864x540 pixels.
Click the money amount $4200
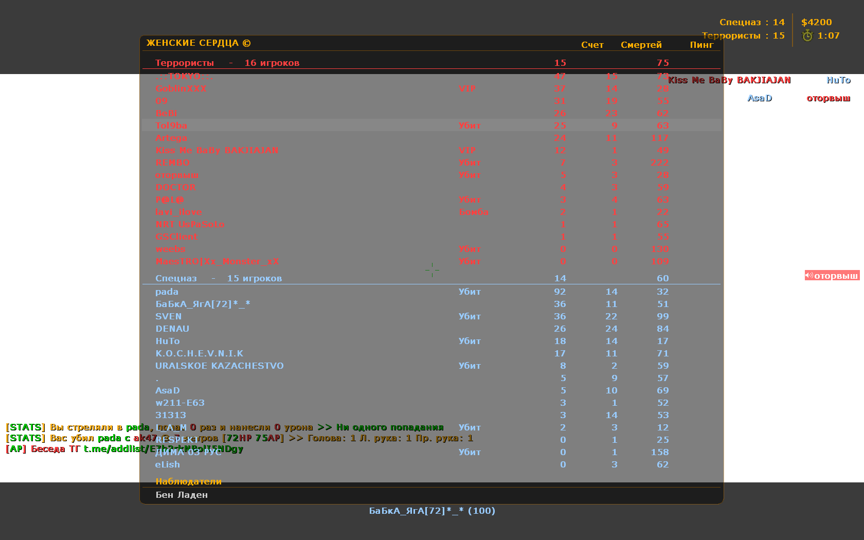[x=816, y=22]
